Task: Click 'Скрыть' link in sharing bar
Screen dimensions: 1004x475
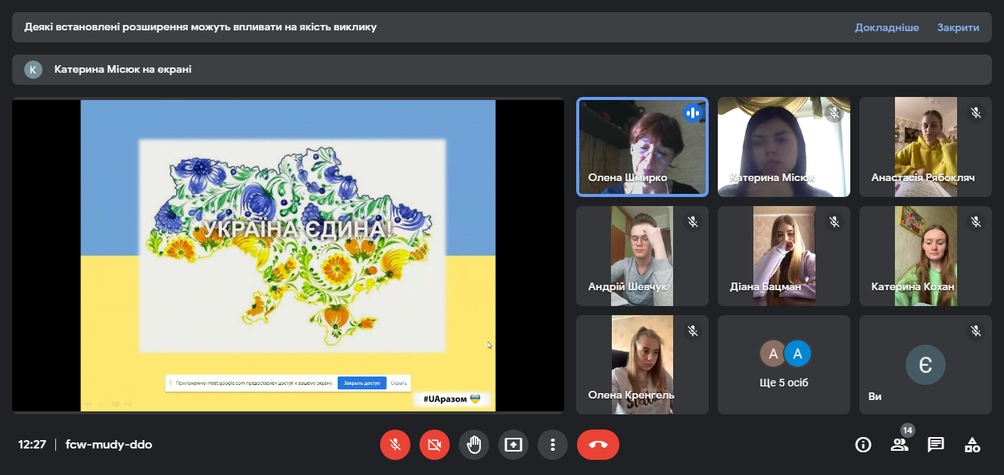Action: (x=398, y=383)
